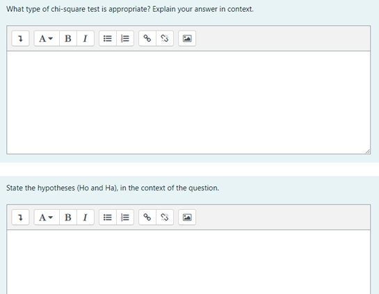Remove link in chi-square test editor
379x294 pixels.
tap(165, 38)
